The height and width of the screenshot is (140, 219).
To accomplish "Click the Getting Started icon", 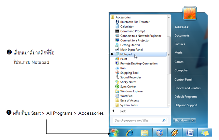I will [x=117, y=45].
